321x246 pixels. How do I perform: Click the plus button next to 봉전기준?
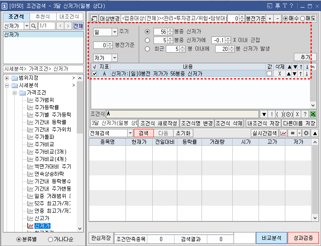point(270,18)
